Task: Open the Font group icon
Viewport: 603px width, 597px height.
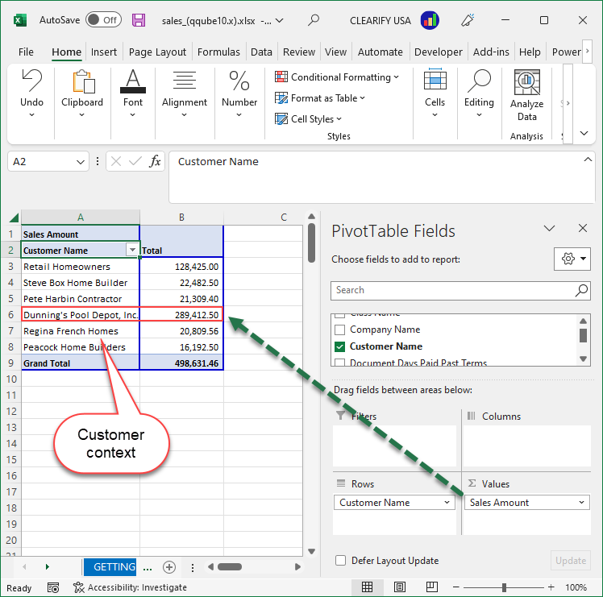Action: pyautogui.click(x=133, y=81)
